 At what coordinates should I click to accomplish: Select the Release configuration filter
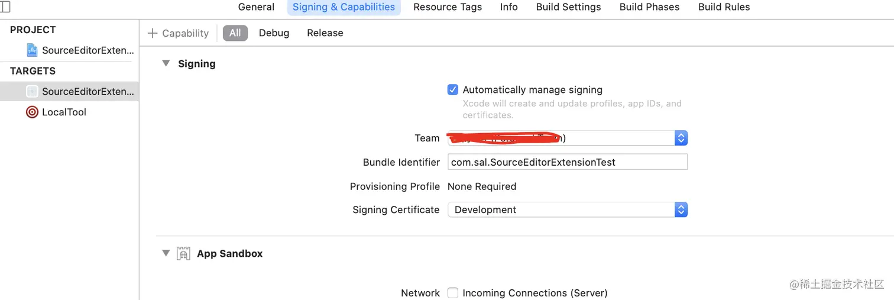tap(325, 33)
